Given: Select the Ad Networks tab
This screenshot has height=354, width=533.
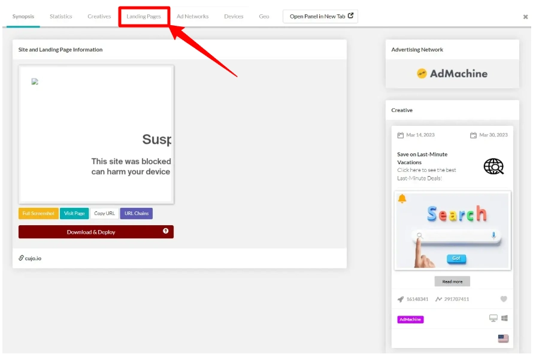Looking at the screenshot, I should [x=192, y=16].
